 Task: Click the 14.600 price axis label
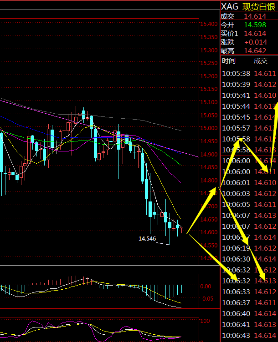click(208, 232)
